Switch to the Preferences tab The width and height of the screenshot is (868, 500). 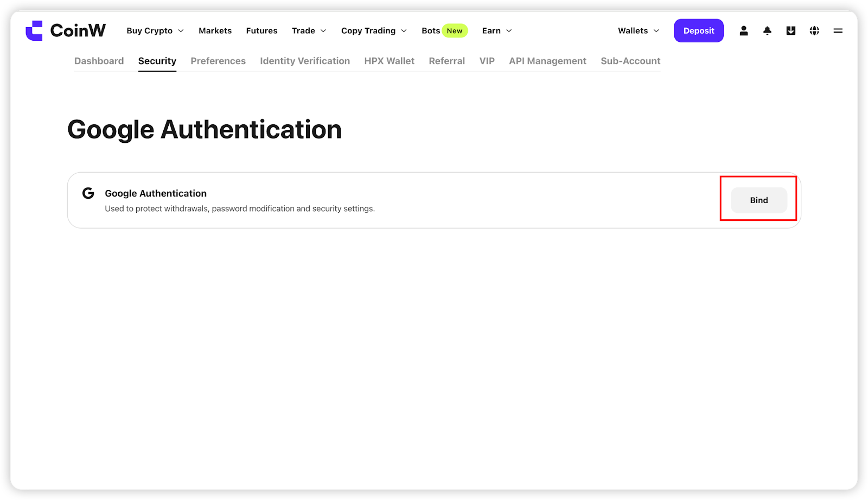[218, 61]
